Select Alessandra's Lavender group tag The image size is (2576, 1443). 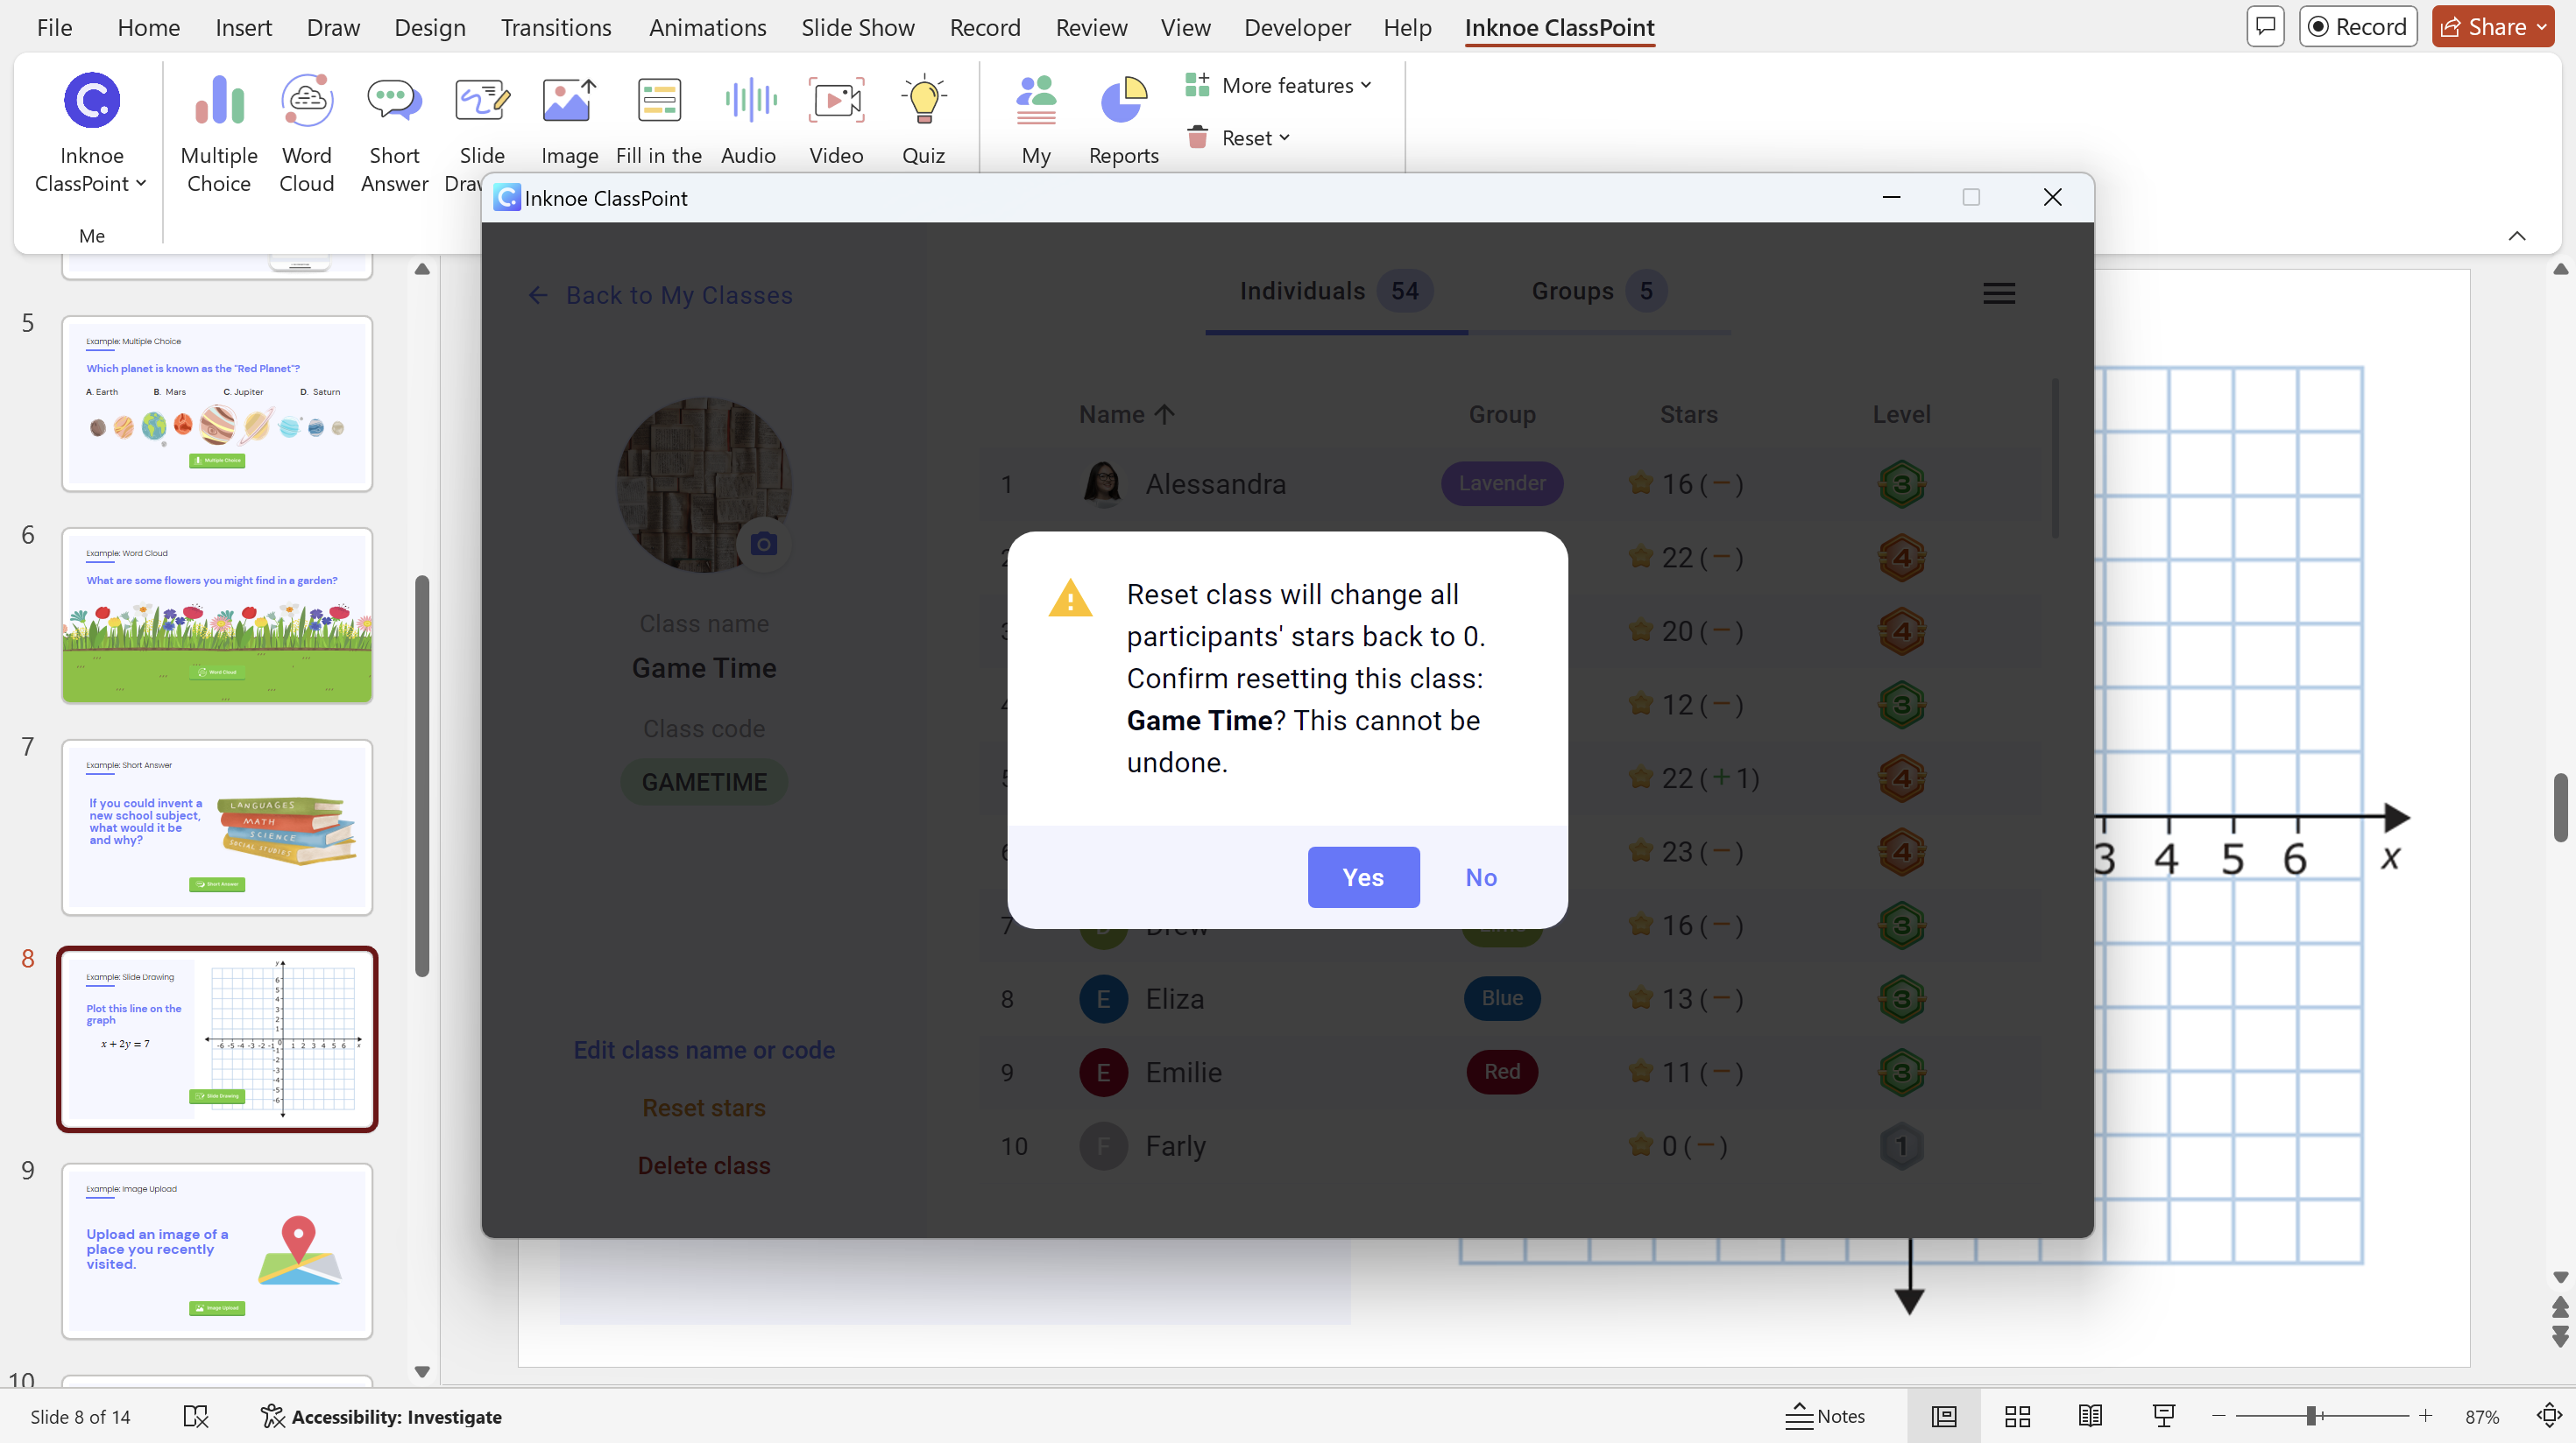[x=1502, y=482]
